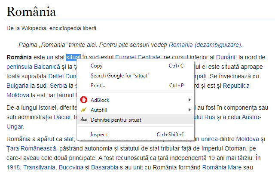Viewport: 275px width, 172px height.
Task: Follow the peninsula Balcanică link
Action: pos(33,67)
